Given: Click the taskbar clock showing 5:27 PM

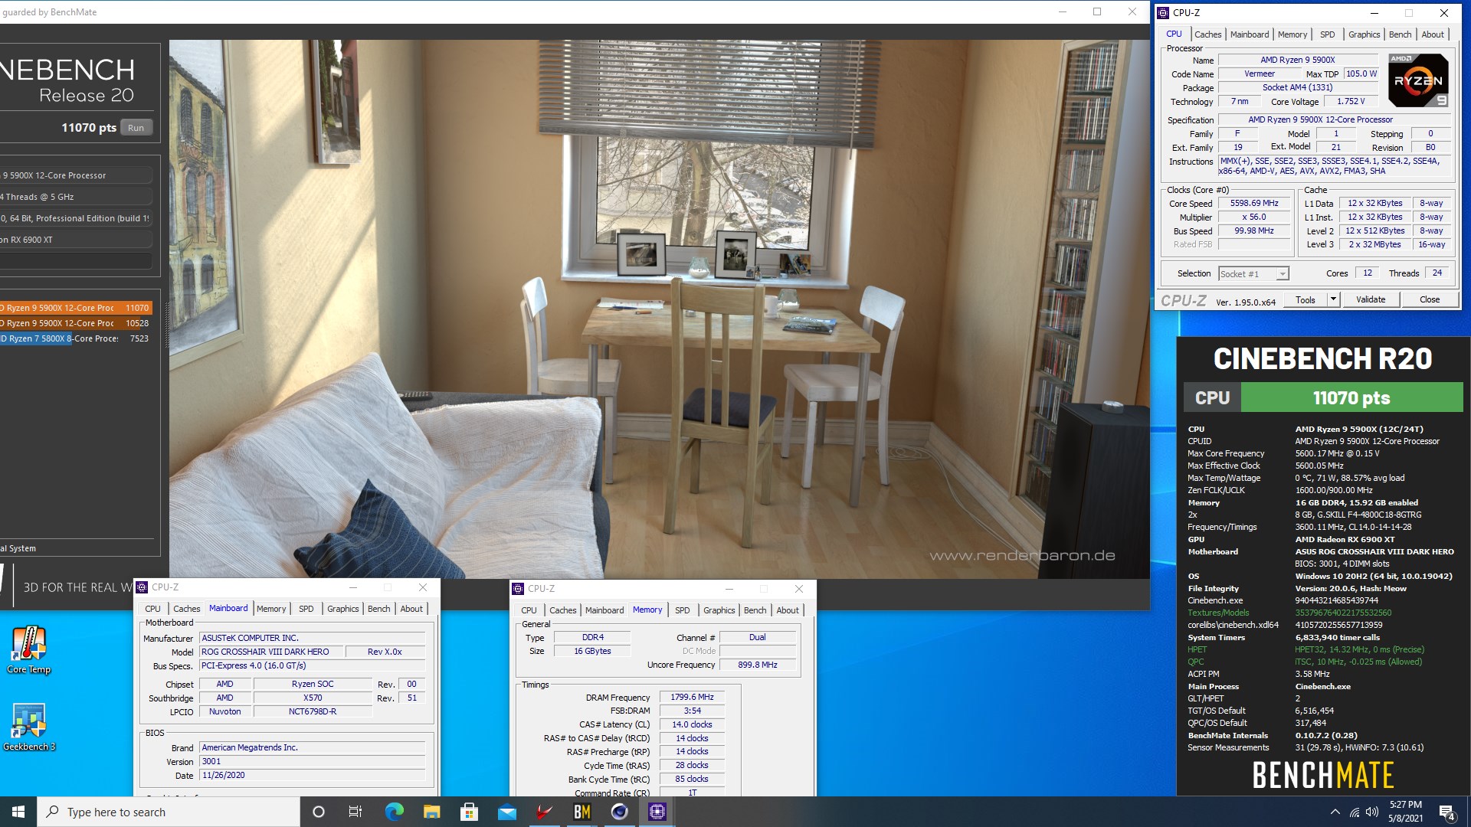Looking at the screenshot, I should pos(1405,812).
